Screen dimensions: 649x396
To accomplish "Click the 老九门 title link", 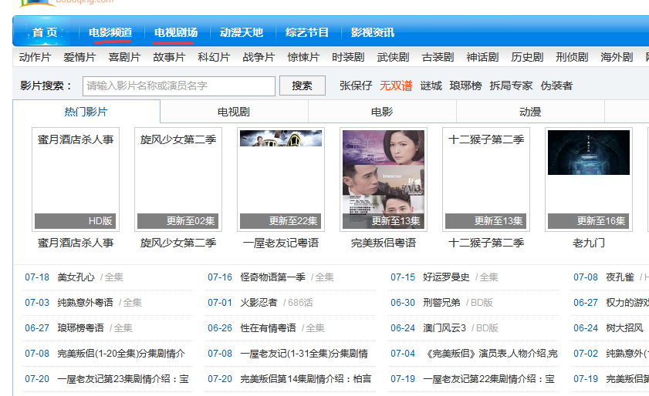I will coord(589,243).
